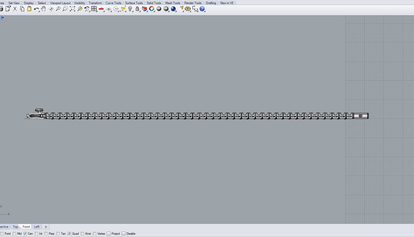
Task: Open the Mesh Tools toolbar tab
Action: tap(173, 3)
